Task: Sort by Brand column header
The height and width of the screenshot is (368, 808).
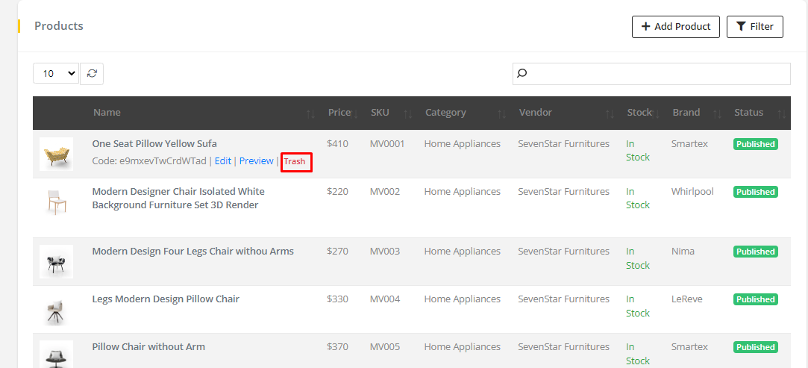Action: coord(686,113)
